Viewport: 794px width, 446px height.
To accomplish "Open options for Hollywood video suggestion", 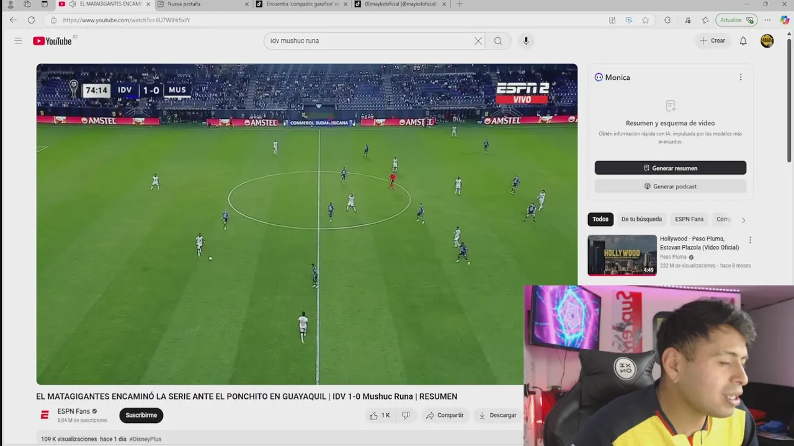I will coord(750,240).
